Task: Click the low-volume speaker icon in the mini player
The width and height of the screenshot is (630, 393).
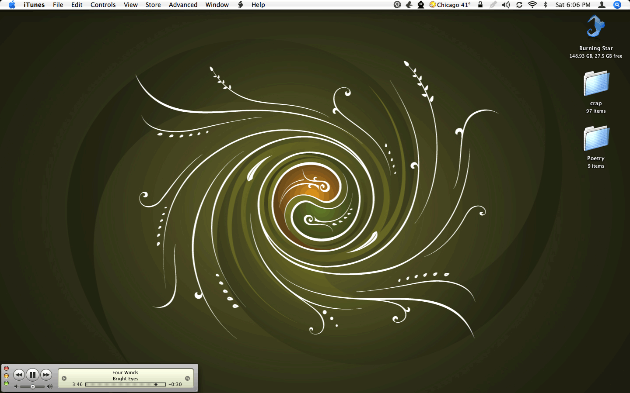Action: point(17,386)
